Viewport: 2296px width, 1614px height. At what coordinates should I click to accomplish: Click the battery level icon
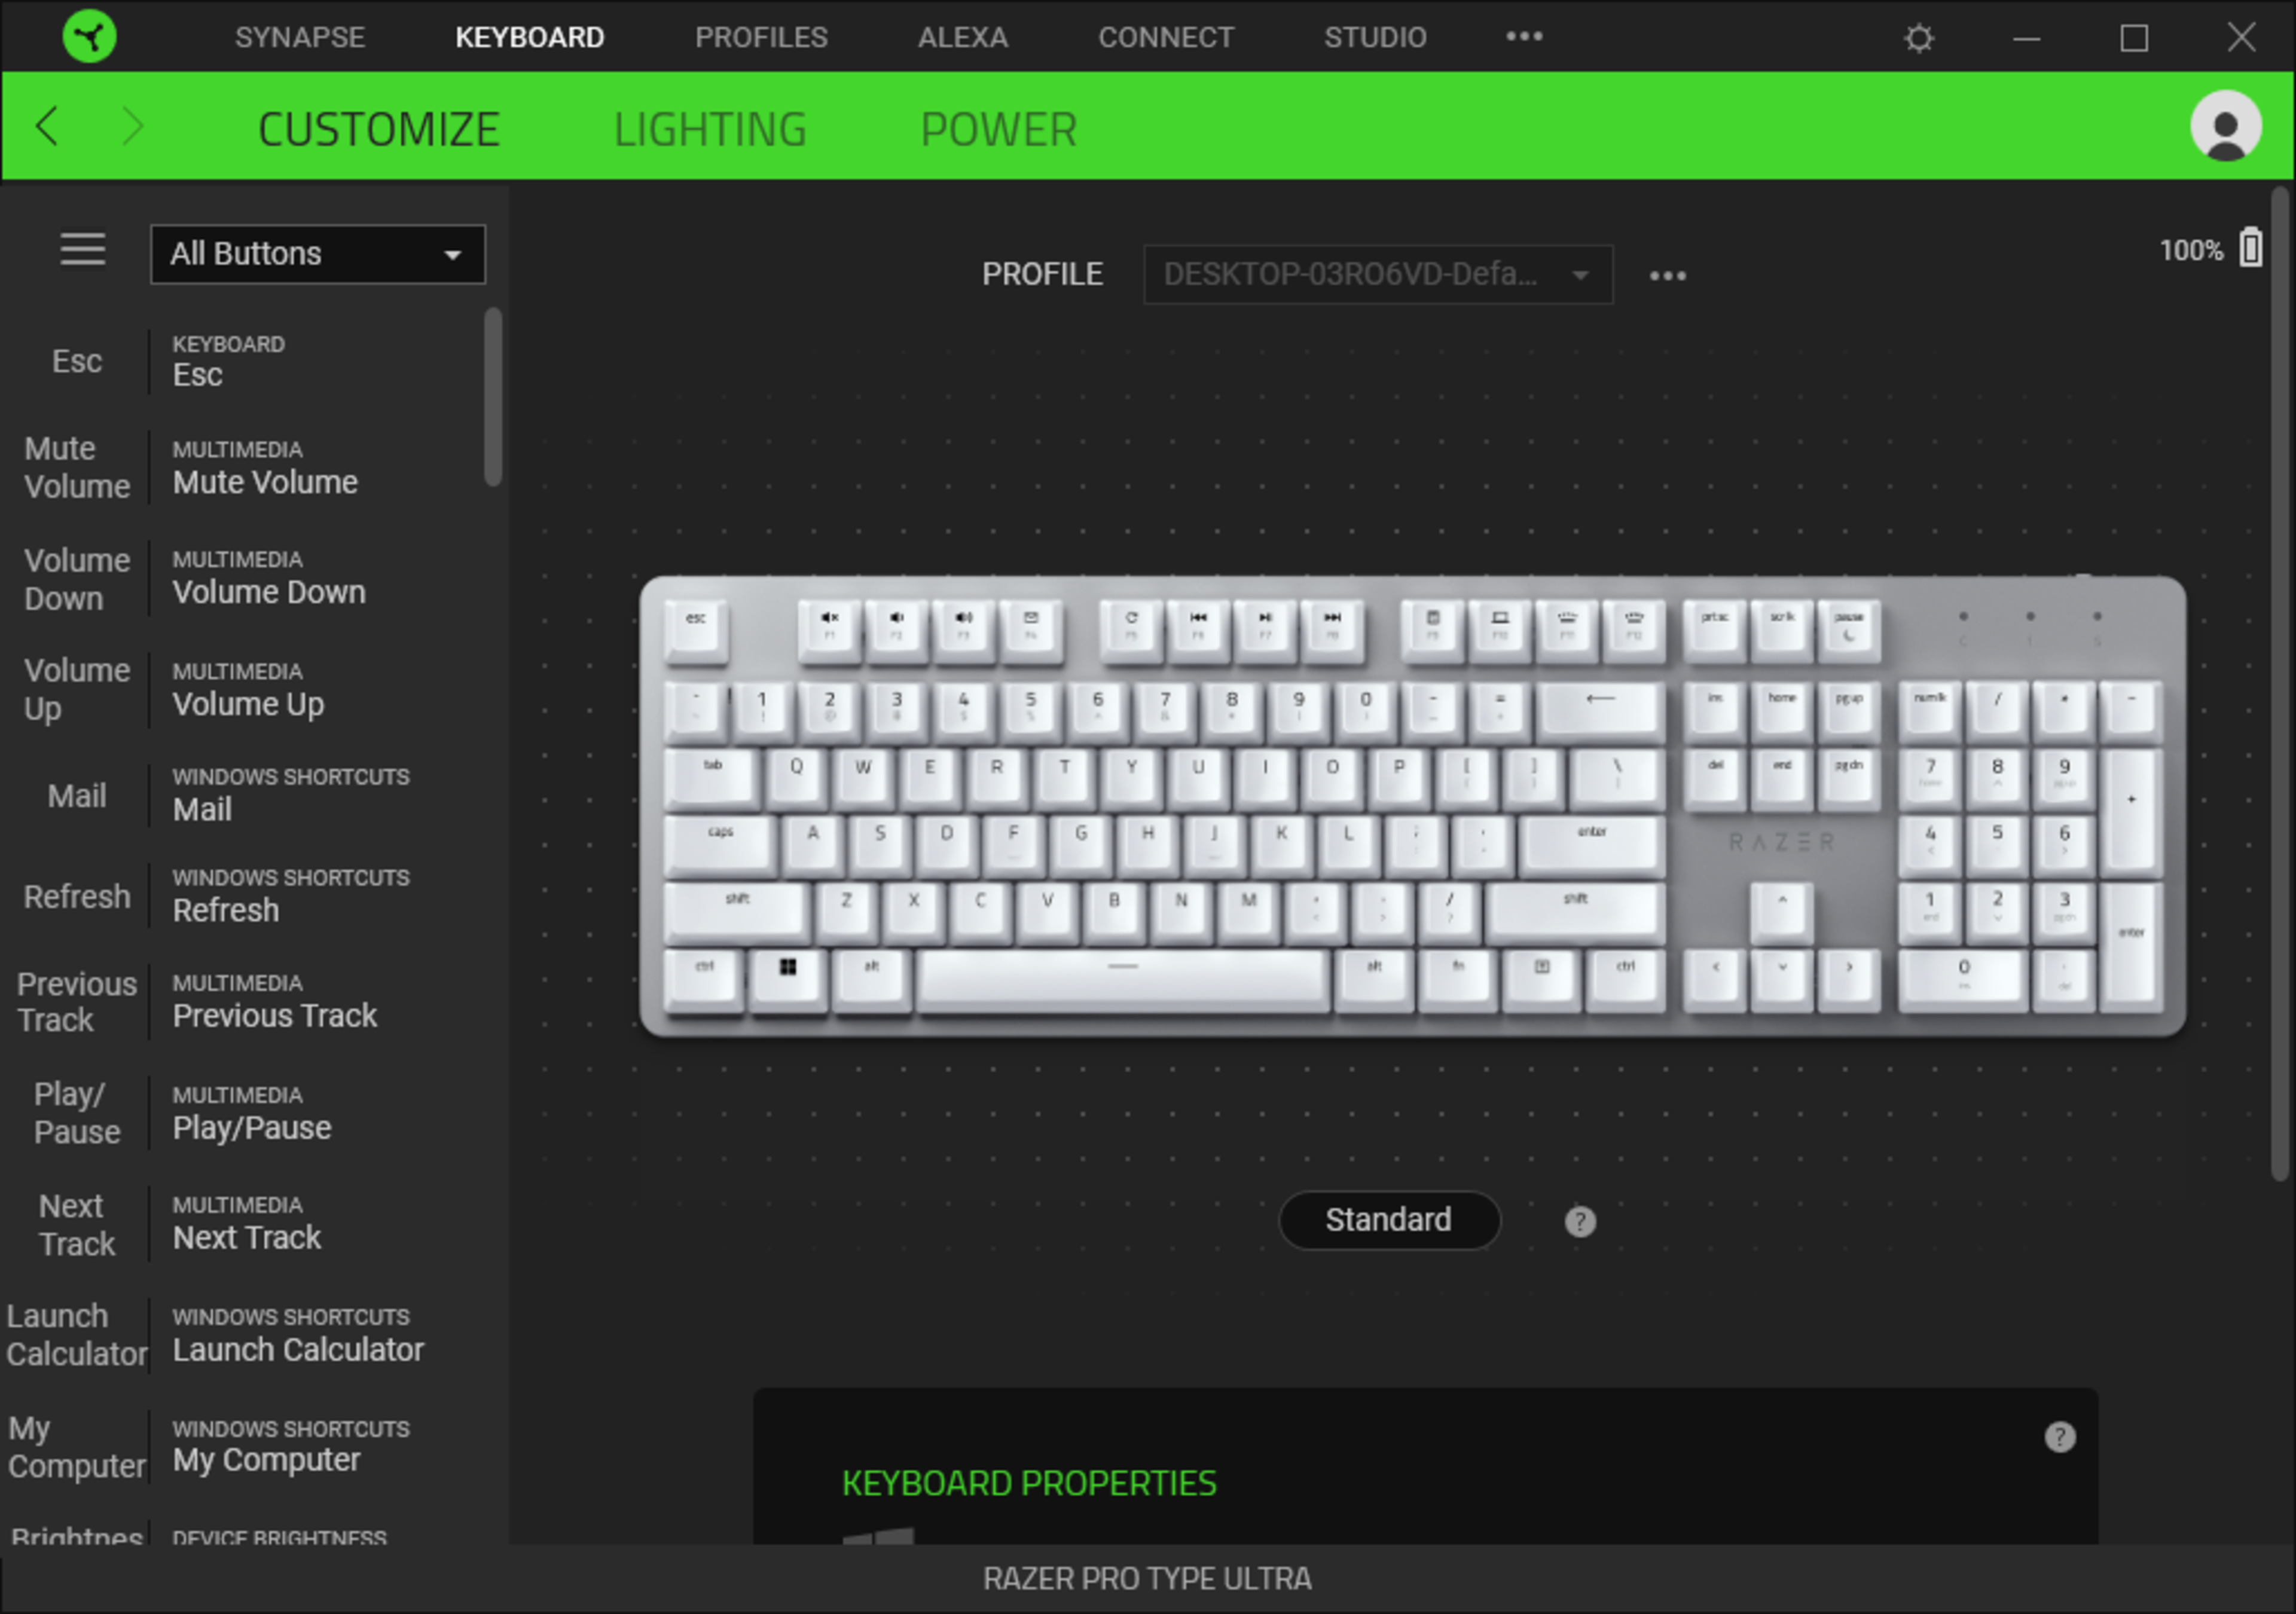coord(2250,247)
